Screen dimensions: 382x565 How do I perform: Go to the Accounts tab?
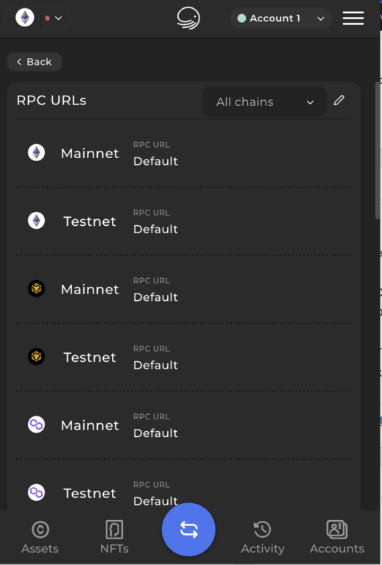coord(337,537)
